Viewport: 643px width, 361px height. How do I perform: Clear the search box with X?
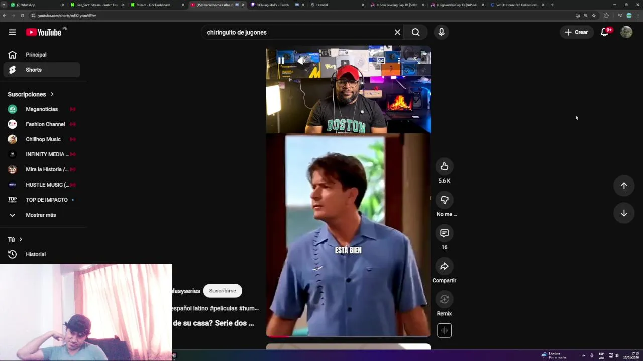click(397, 32)
